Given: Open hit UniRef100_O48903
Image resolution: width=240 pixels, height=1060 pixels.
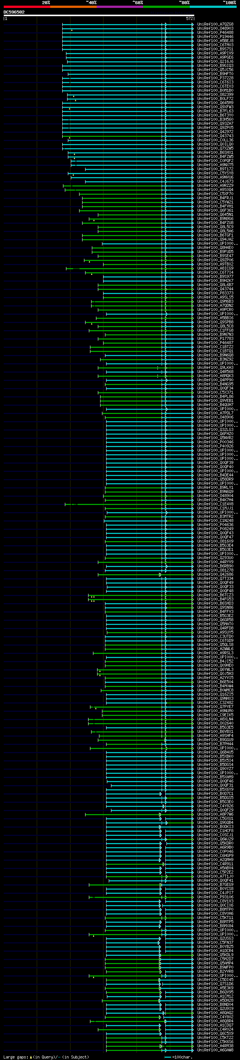Looking at the screenshot, I should click(215, 29).
